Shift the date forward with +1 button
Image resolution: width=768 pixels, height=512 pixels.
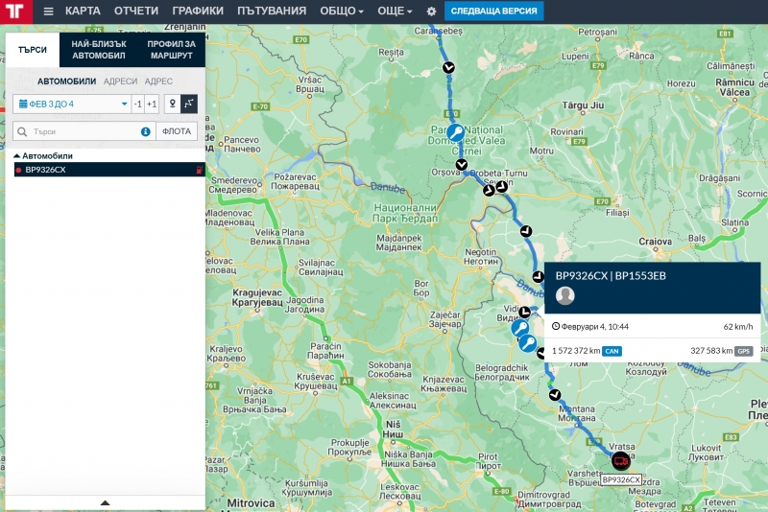point(152,104)
